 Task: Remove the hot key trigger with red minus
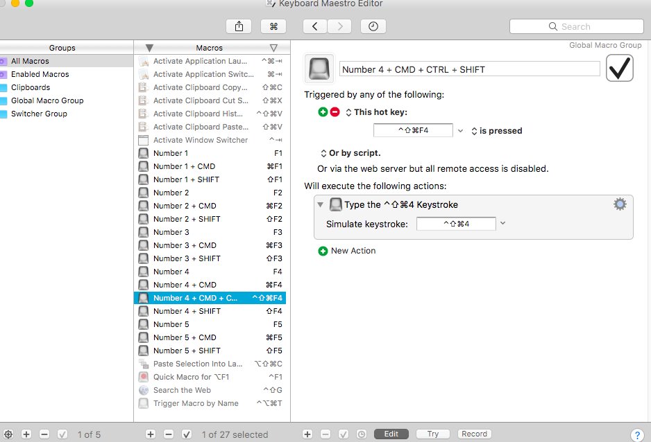pos(335,112)
